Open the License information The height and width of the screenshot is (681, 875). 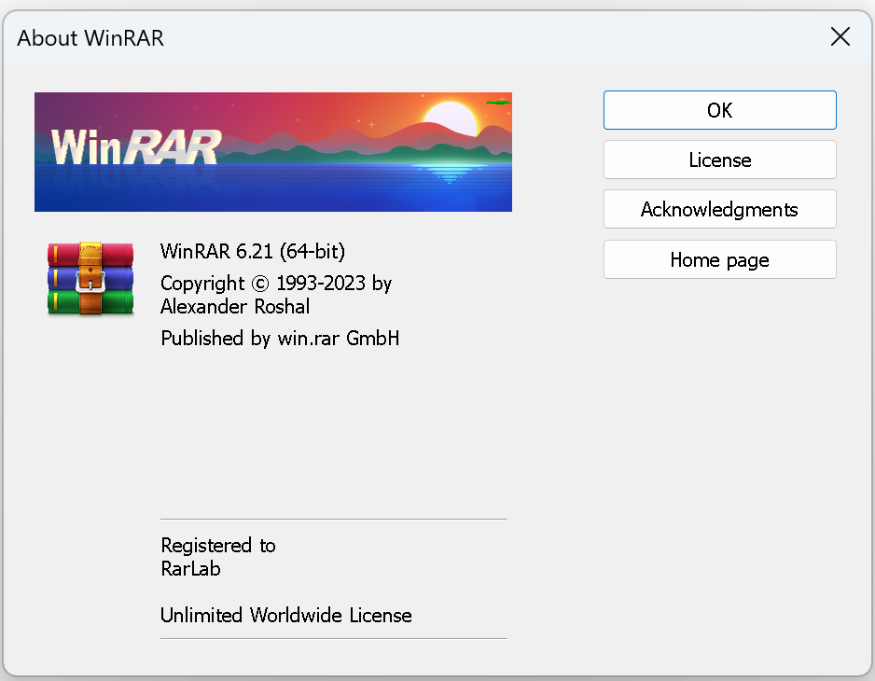[x=719, y=160]
